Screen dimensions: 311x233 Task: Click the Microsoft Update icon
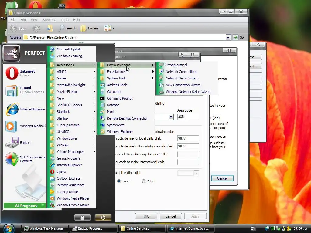coord(52,49)
